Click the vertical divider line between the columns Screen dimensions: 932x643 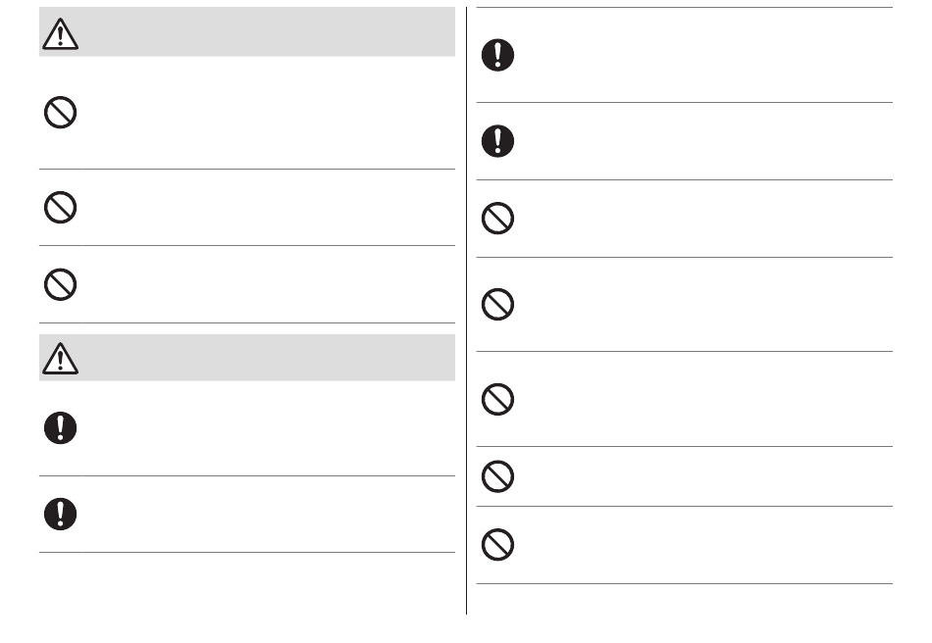tap(467, 311)
